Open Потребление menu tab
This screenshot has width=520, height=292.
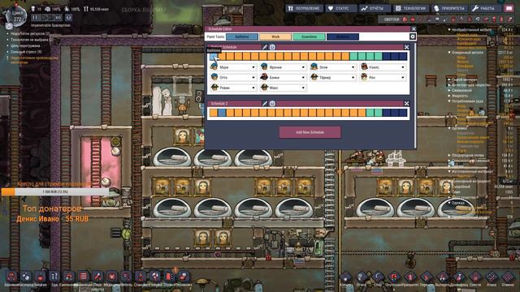304,8
